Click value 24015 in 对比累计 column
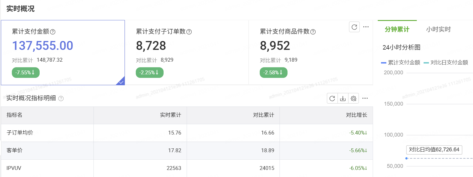Viewport: 473px width, 177px height. pos(267,168)
